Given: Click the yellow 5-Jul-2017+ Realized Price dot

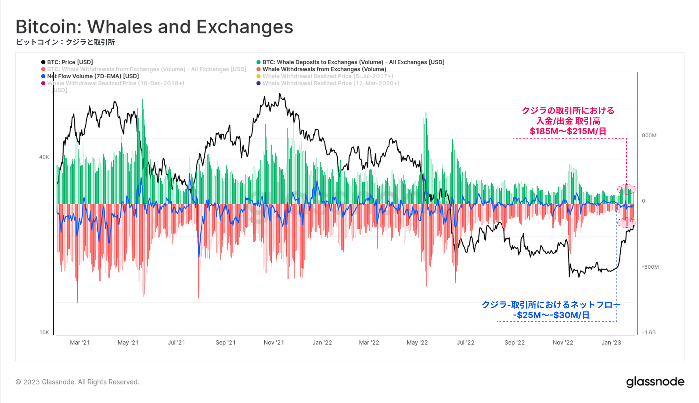Looking at the screenshot, I should 259,76.
